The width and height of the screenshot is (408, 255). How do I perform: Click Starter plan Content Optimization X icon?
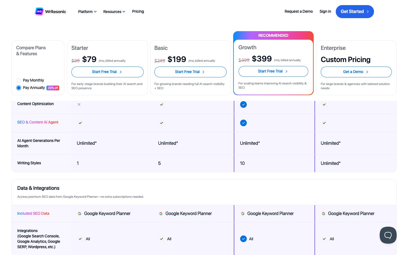79,105
